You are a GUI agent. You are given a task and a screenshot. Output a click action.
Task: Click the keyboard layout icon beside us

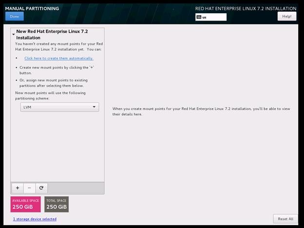(x=199, y=17)
